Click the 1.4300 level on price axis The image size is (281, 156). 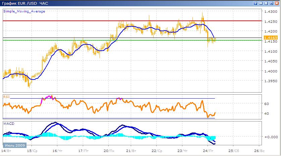pos(270,12)
